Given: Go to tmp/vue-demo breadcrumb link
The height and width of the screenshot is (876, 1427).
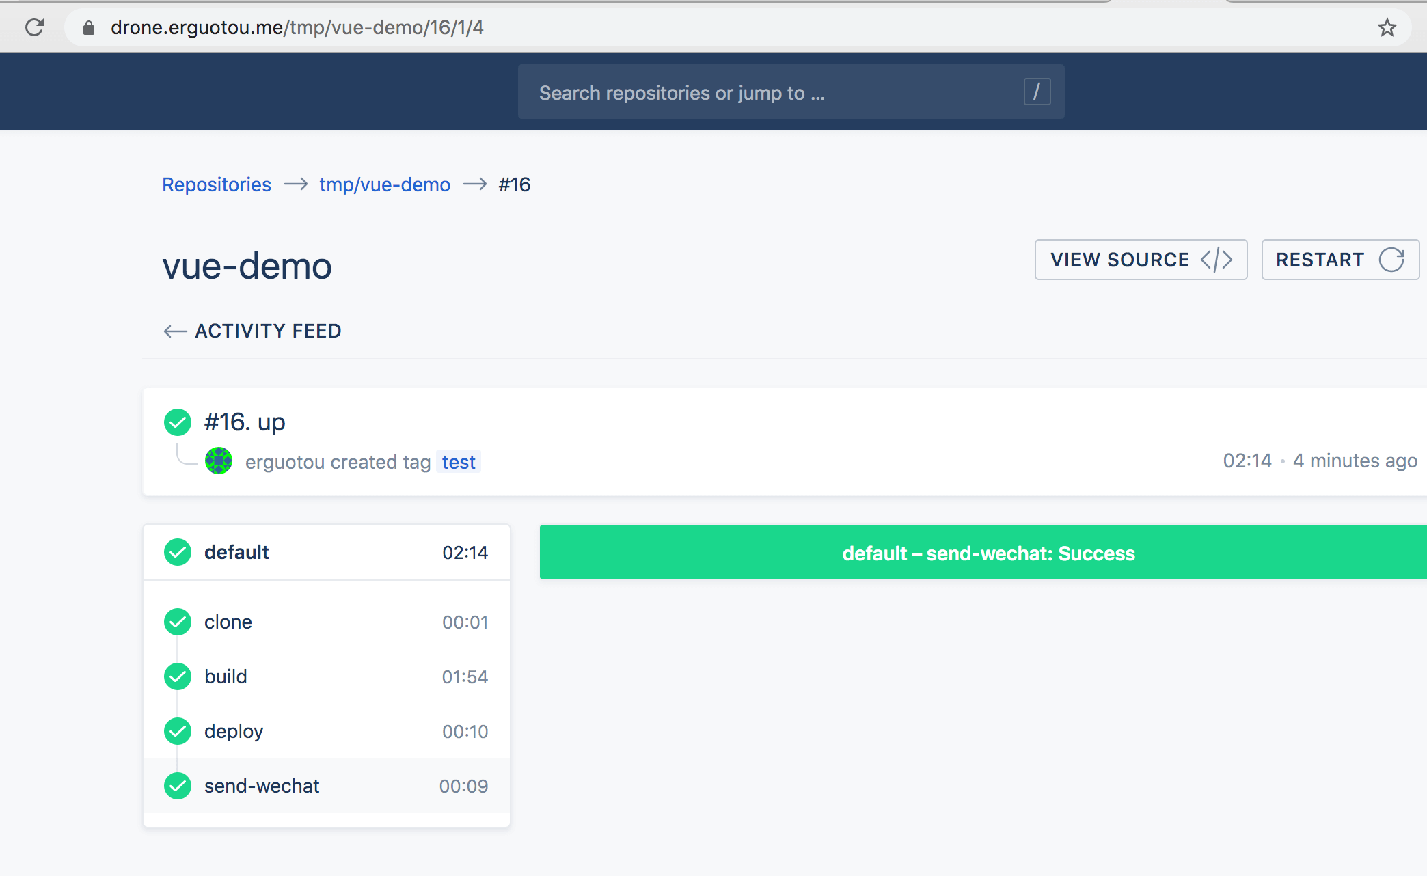Looking at the screenshot, I should point(385,184).
